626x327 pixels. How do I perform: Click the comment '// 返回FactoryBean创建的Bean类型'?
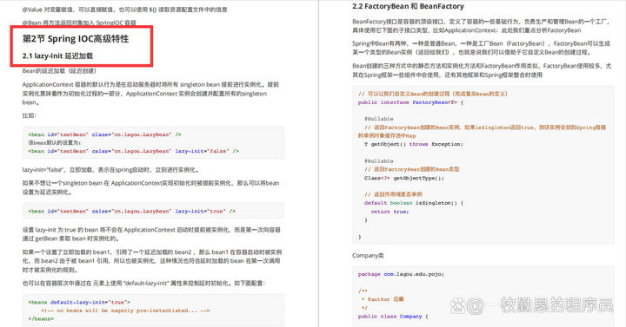[411, 169]
